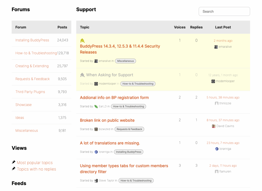View Most popular topics
The image size is (262, 191).
coord(35,163)
